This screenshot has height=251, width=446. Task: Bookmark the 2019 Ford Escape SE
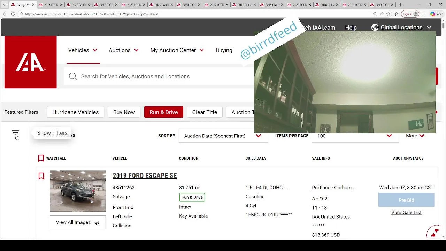click(x=41, y=176)
